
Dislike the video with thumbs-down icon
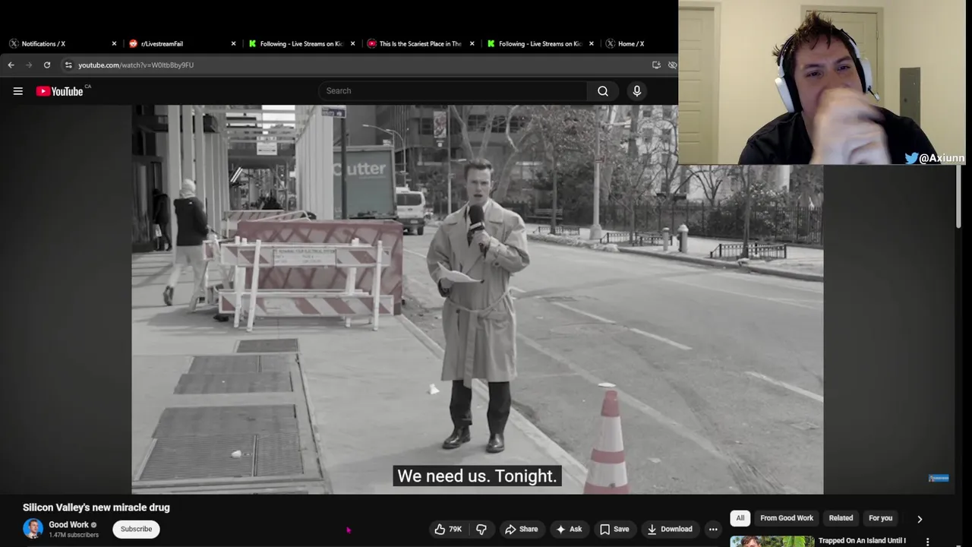coord(481,530)
